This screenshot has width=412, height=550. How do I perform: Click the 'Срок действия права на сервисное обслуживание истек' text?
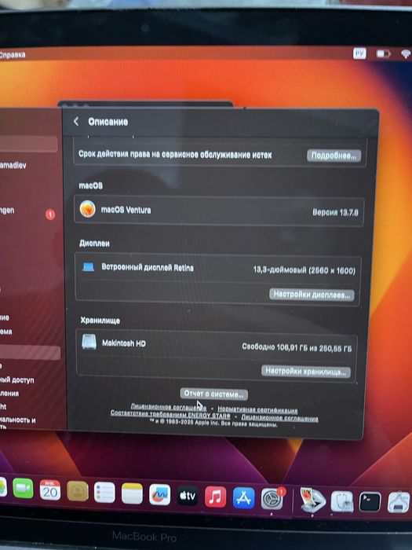click(175, 154)
